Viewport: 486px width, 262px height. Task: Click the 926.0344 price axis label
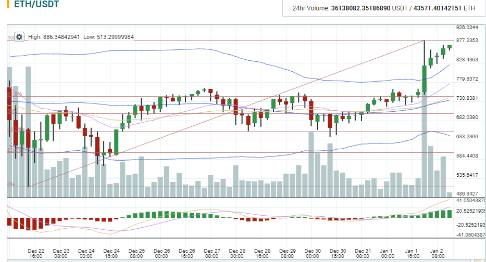pos(467,28)
